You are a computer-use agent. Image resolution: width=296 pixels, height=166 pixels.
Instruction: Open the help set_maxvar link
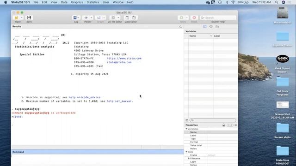click(x=119, y=101)
